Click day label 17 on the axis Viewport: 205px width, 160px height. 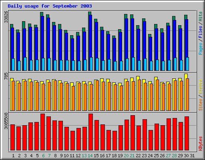click(108, 156)
